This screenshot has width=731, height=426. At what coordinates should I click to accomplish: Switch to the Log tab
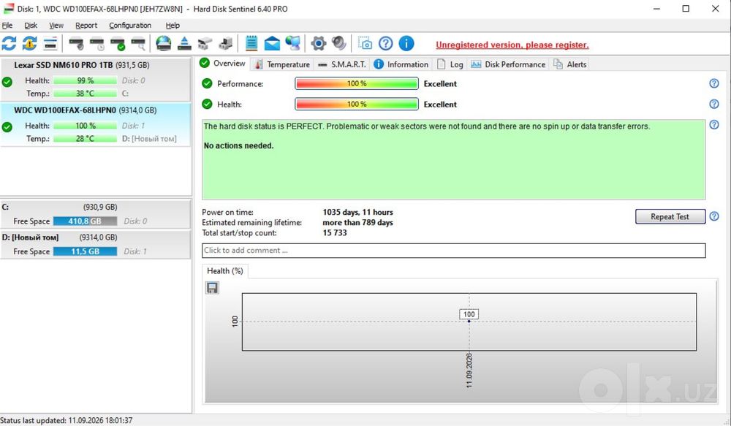[450, 64]
